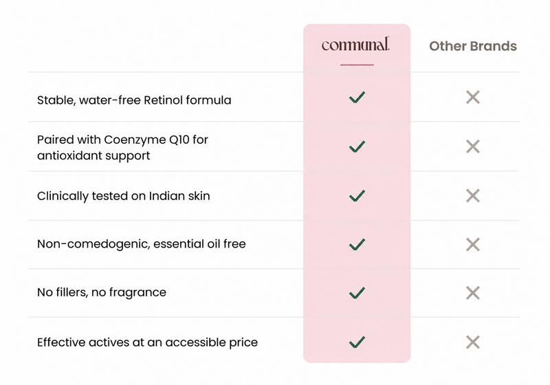The height and width of the screenshot is (385, 550).
Task: Click the Communal brand logo
Action: 355,45
